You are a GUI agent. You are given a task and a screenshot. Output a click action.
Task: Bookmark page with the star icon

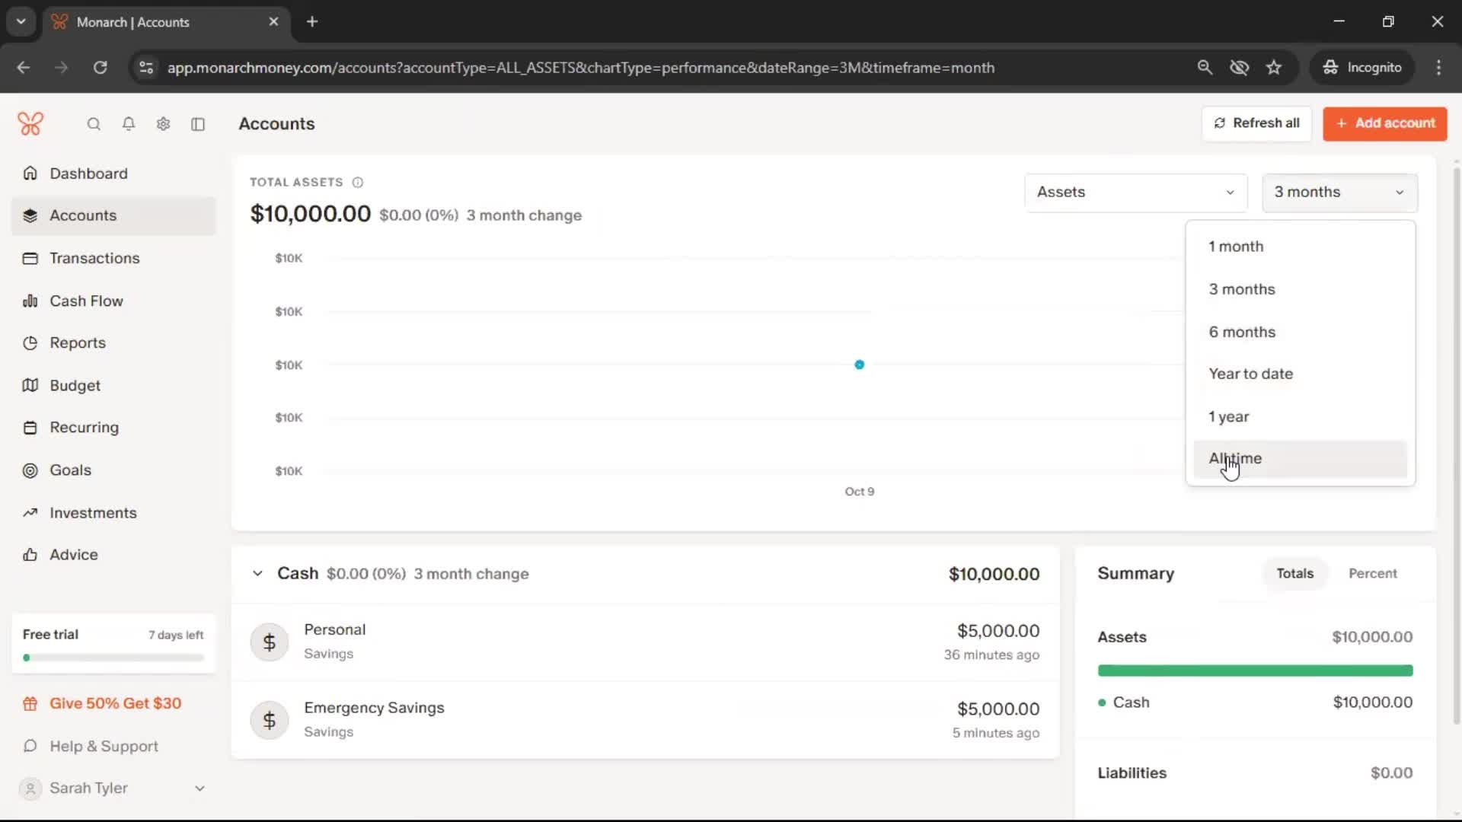tap(1273, 68)
